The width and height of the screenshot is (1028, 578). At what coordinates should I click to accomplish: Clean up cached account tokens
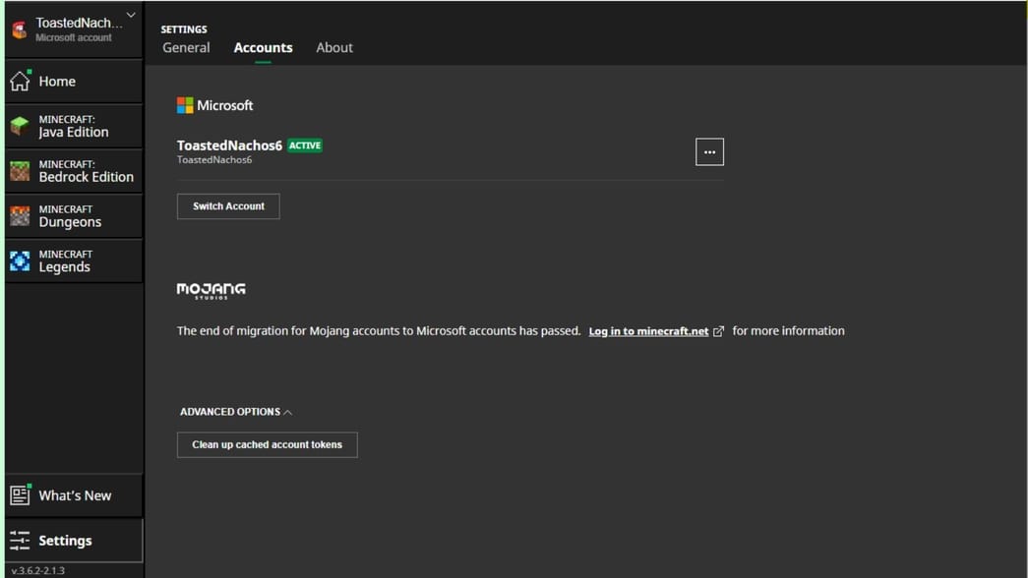[267, 444]
